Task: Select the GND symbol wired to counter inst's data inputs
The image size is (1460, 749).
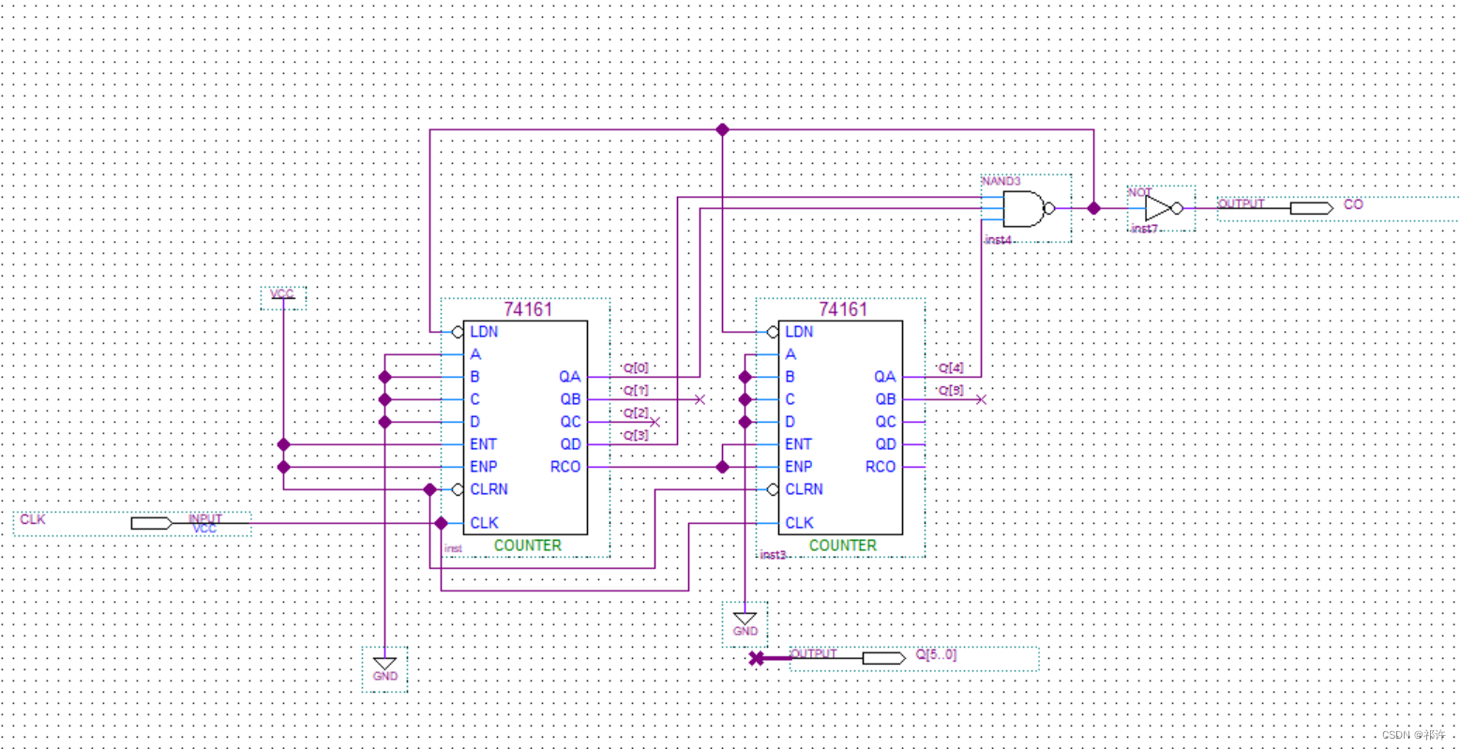Action: (384, 668)
